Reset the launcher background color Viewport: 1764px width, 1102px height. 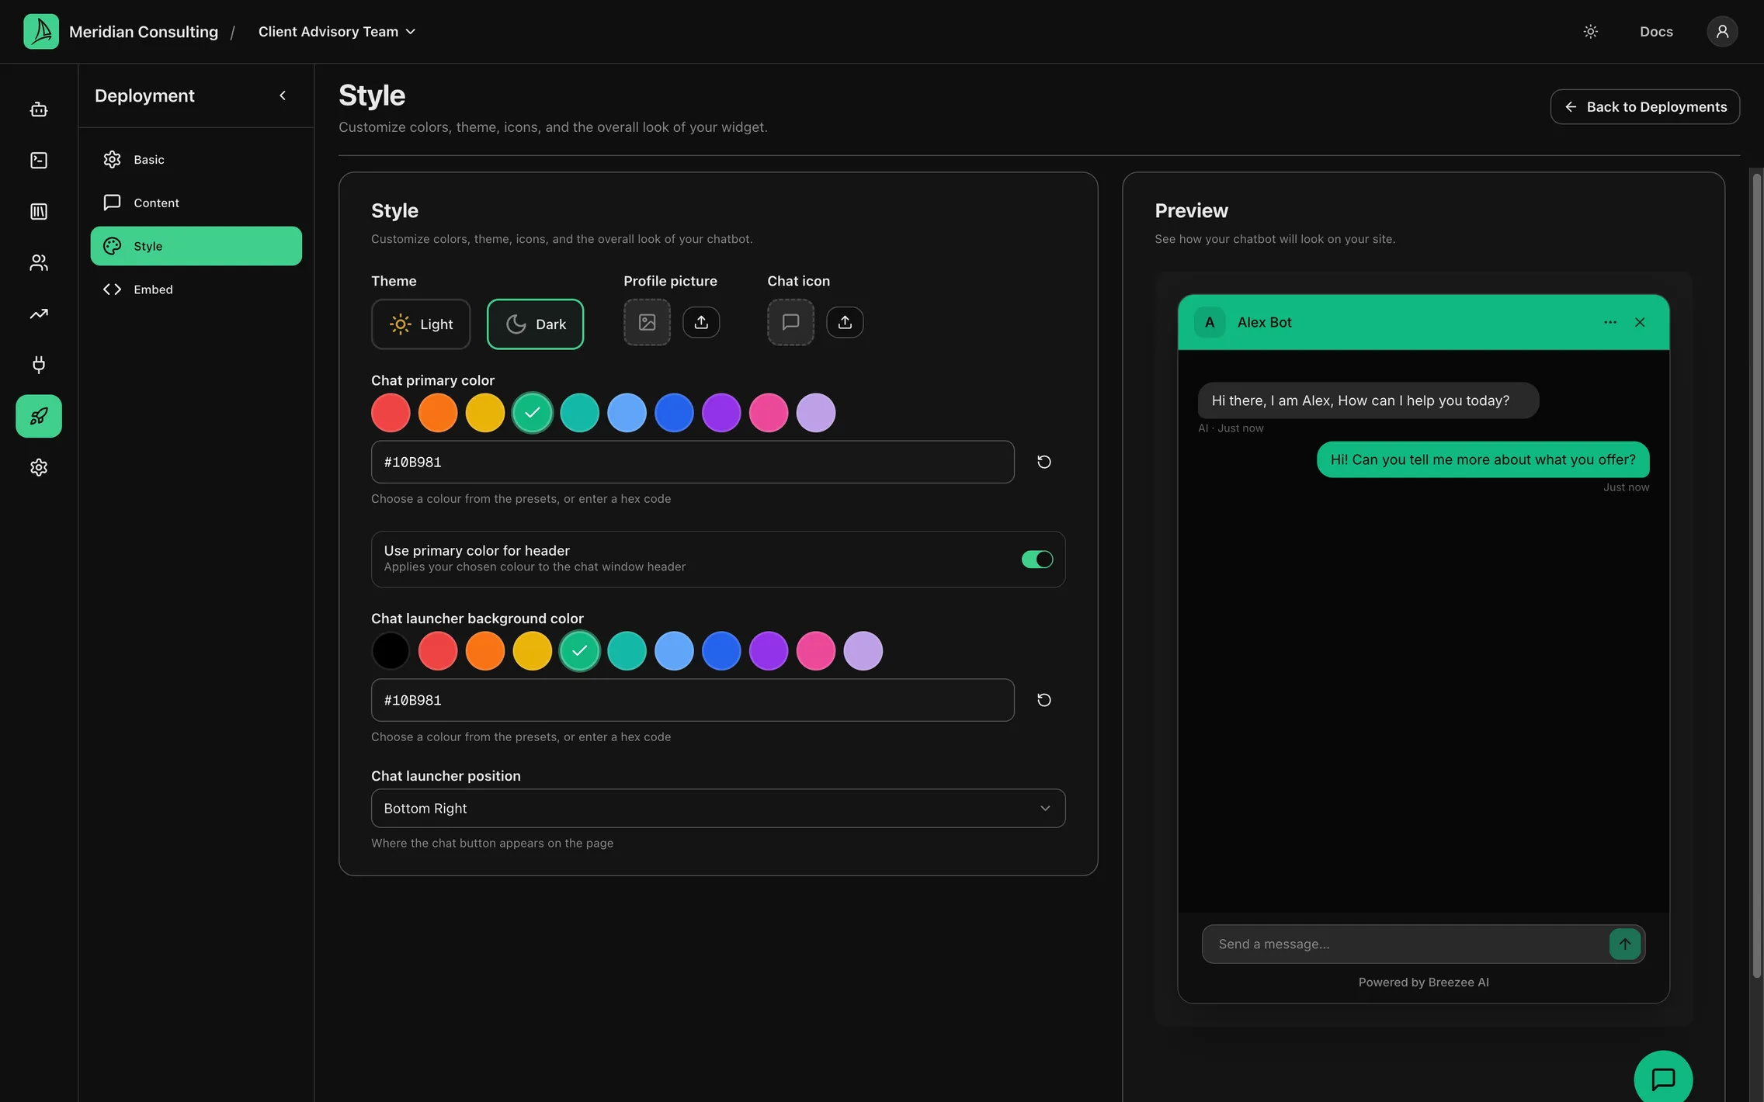tap(1044, 700)
